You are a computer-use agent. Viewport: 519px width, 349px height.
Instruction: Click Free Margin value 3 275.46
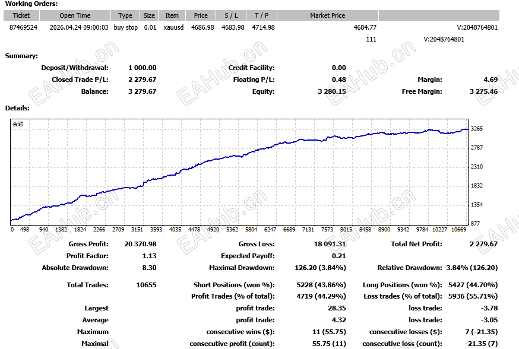click(x=483, y=91)
